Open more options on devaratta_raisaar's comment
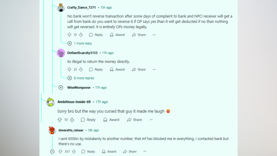This screenshot has width=277, height=156. click(x=145, y=152)
